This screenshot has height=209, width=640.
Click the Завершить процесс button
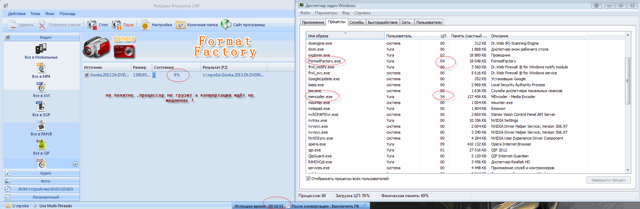click(x=609, y=180)
